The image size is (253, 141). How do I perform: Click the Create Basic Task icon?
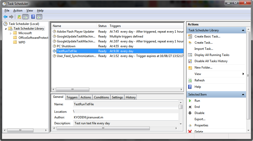click(190, 36)
